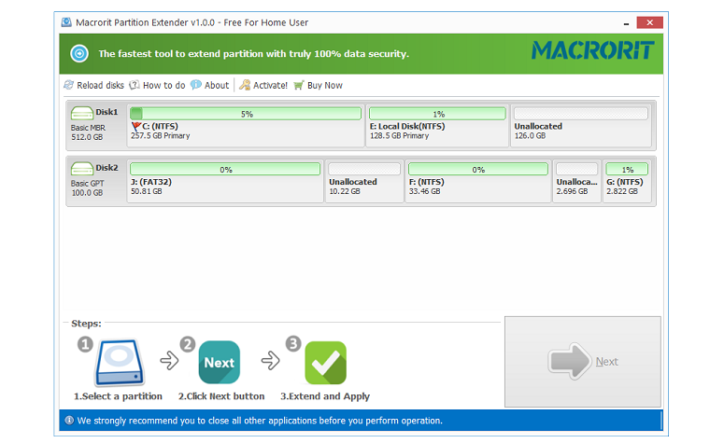Click the Activate key icon
The image size is (724, 443).
(x=245, y=85)
